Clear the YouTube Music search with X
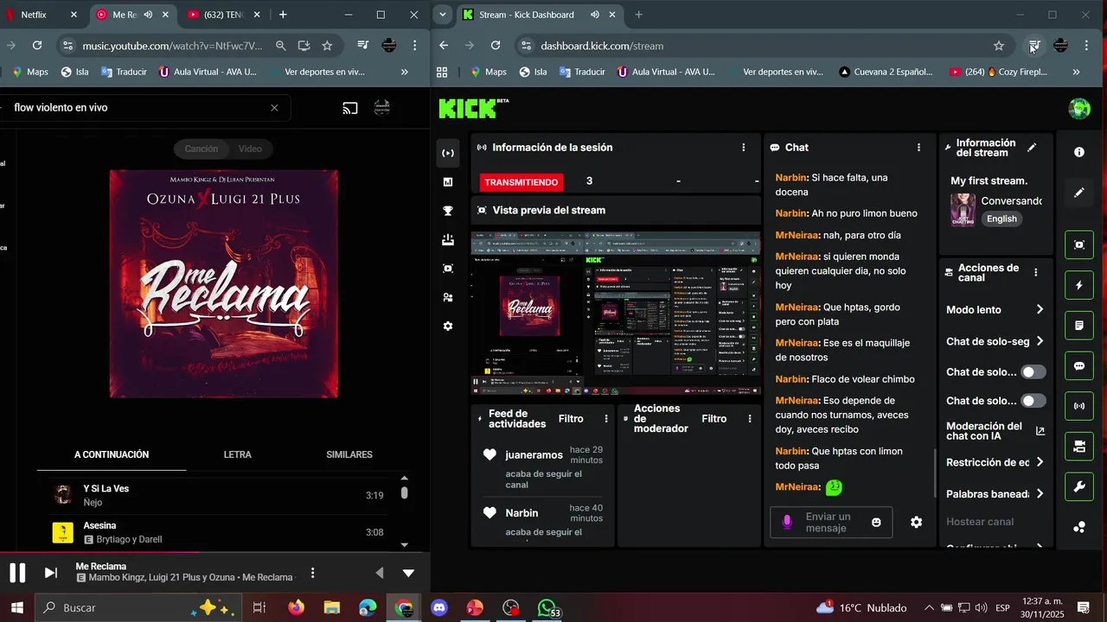Viewport: 1107px width, 622px height. pos(274,108)
